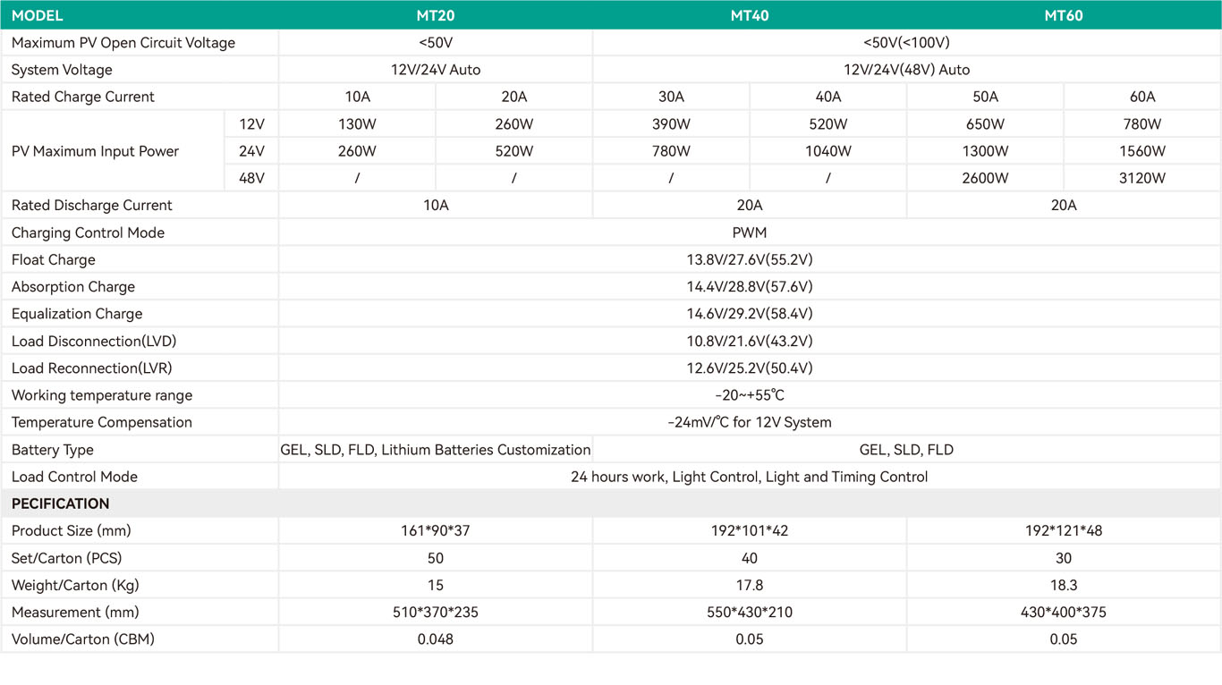
Task: Click the Equalization Charge row label
Action: pos(77,314)
